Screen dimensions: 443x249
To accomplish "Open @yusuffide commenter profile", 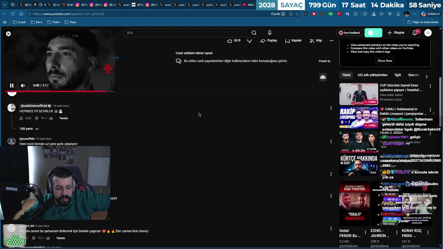I will tap(27, 139).
